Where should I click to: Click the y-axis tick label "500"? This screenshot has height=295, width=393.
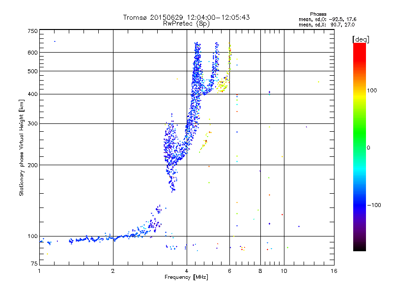tap(33, 71)
